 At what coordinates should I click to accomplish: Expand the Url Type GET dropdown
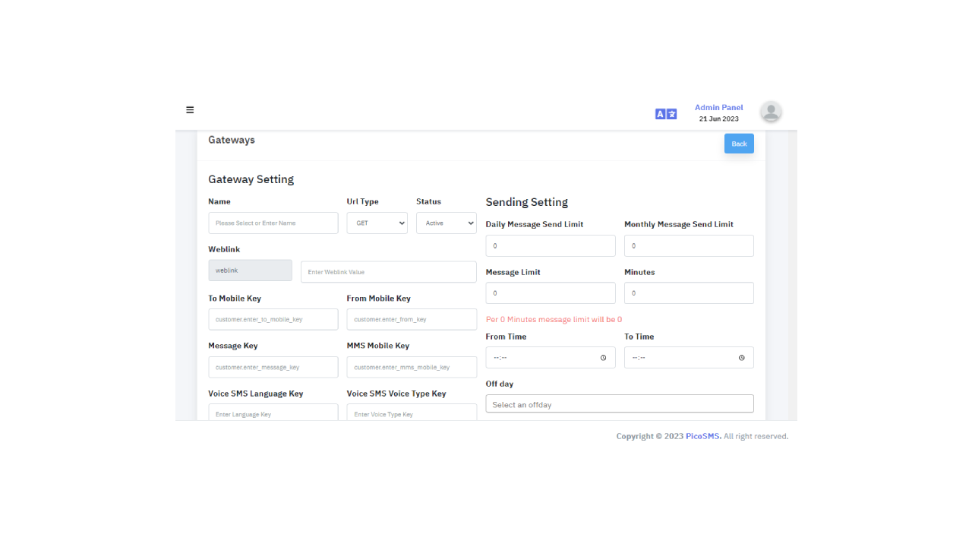[377, 223]
